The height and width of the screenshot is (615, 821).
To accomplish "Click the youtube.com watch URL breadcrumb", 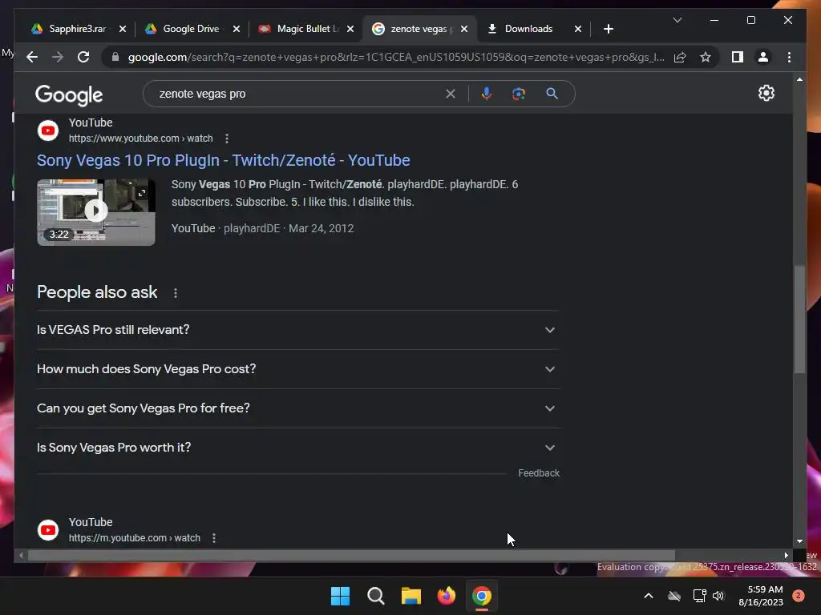I will tap(141, 139).
